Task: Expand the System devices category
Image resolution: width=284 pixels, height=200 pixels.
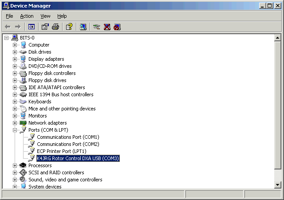Action: 15,187
